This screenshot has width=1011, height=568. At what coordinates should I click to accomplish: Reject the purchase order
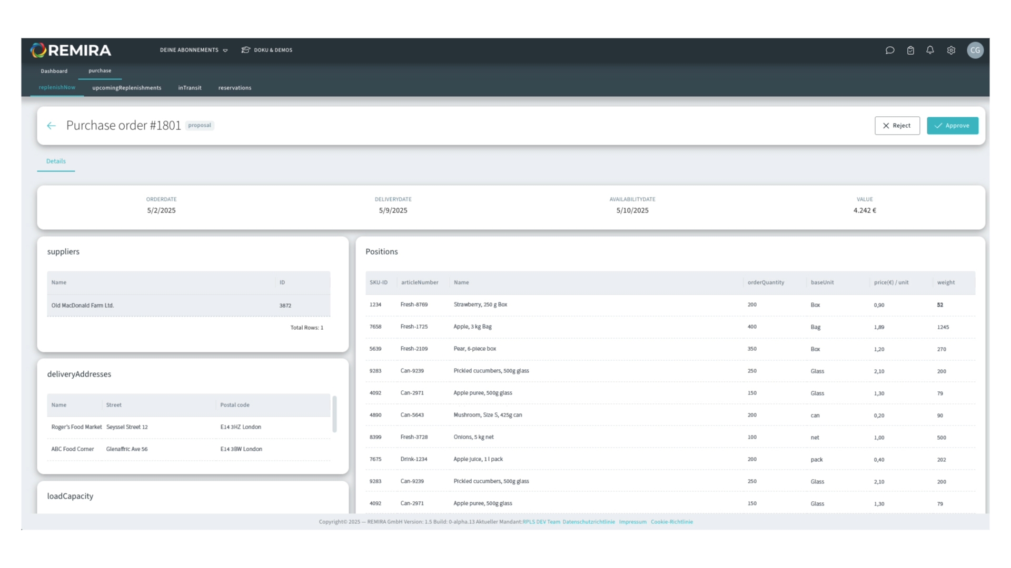tap(897, 126)
